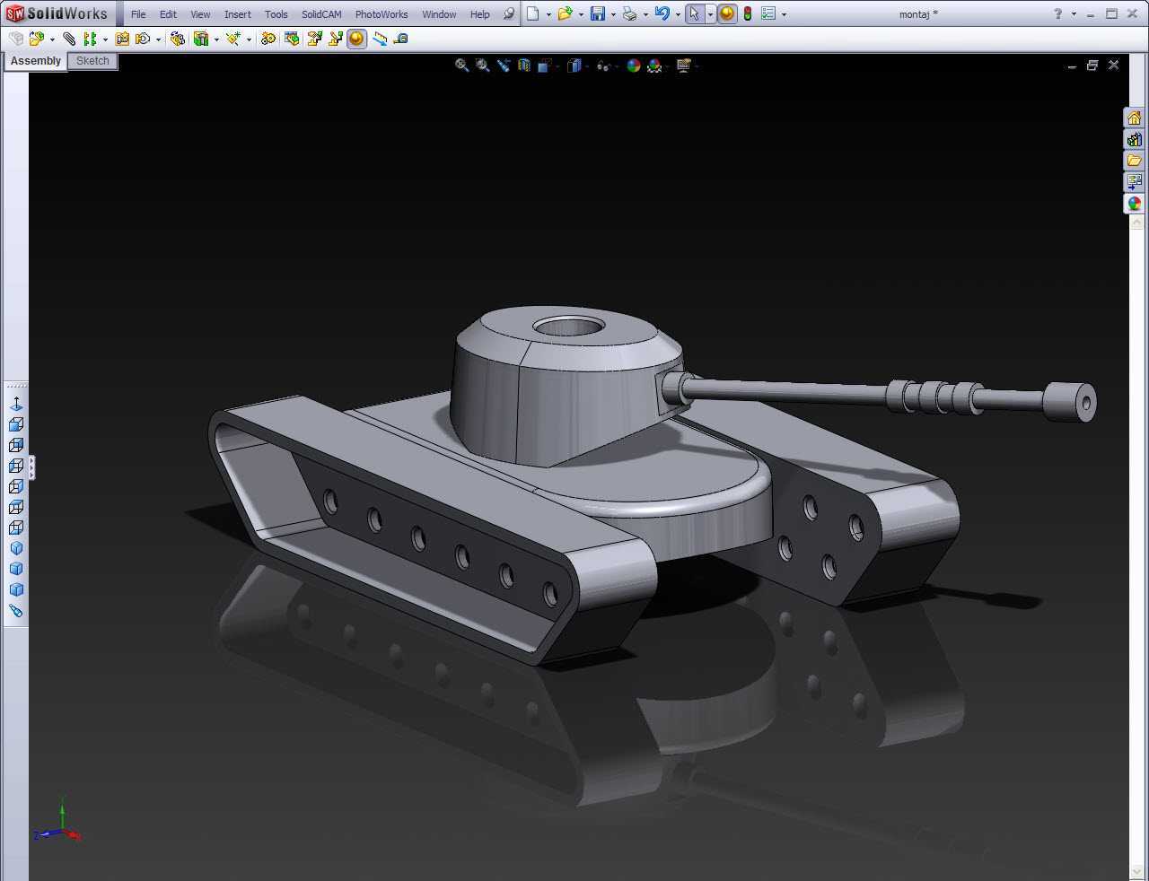Click the Mate paperclip tool
Screen dimensions: 1149x881
[x=69, y=39]
